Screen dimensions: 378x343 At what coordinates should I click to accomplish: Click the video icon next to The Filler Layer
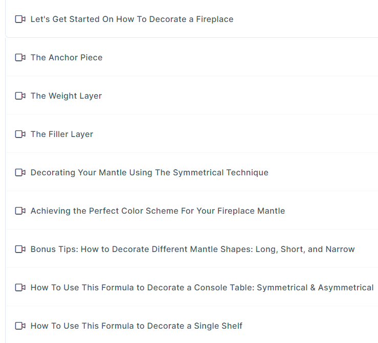(x=20, y=134)
